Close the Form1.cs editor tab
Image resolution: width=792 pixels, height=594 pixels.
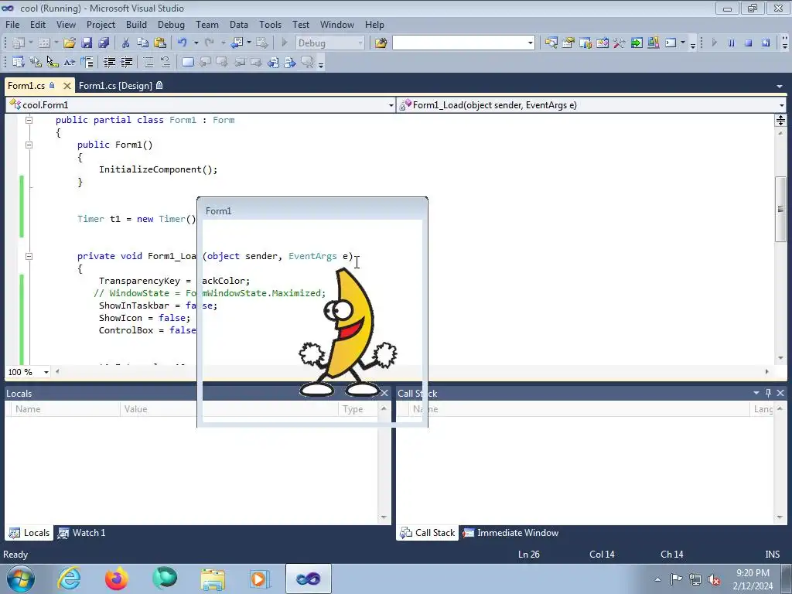click(67, 86)
